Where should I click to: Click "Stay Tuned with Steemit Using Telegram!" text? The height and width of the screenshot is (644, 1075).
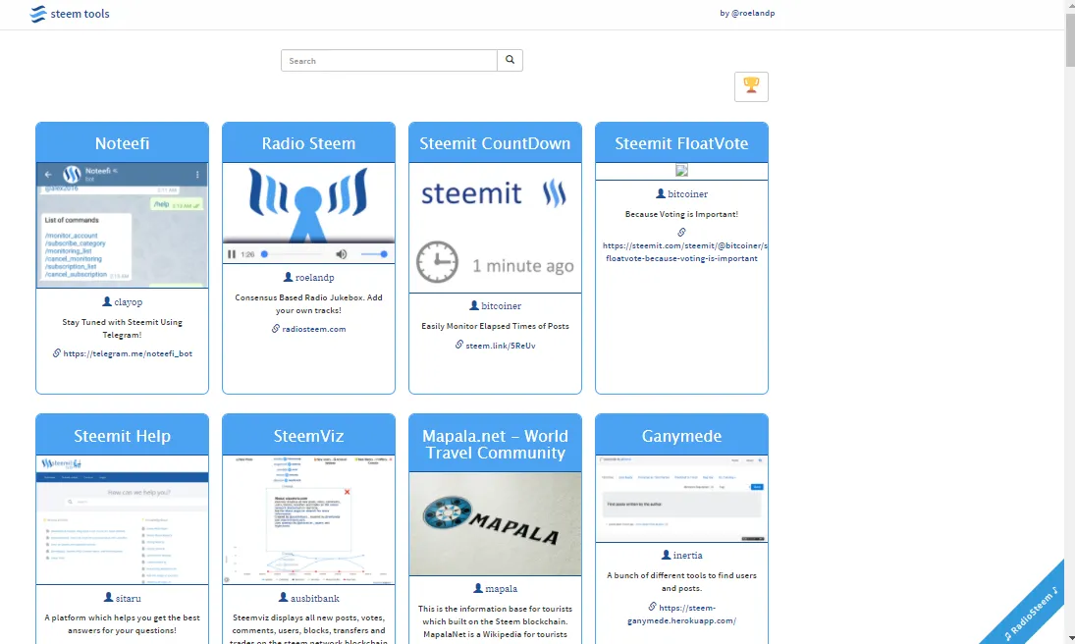(122, 329)
